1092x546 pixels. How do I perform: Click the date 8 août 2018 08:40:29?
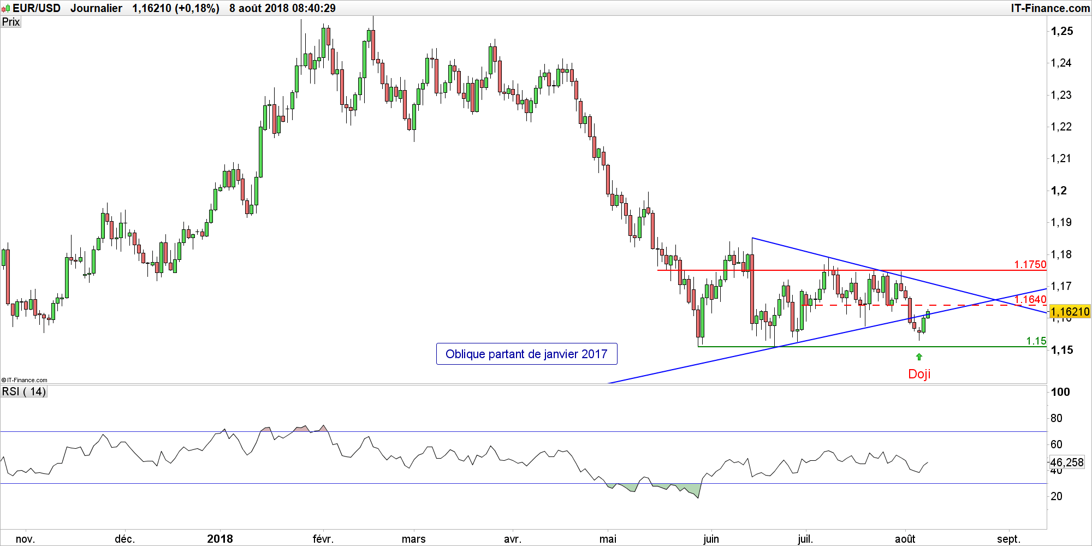click(x=282, y=8)
